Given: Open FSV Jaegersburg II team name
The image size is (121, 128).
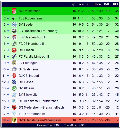Looking at the screenshot, I should 32,37.
